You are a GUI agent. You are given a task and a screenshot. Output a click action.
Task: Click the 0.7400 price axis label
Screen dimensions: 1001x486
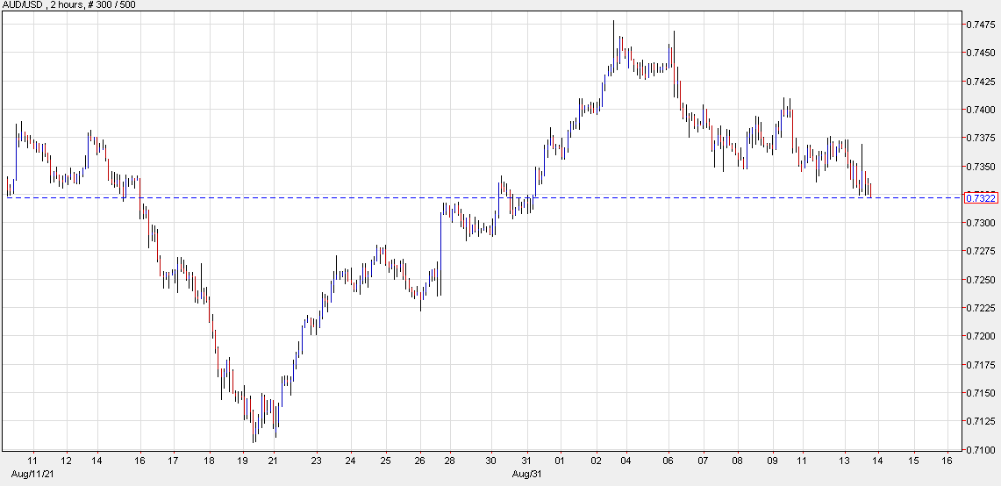coord(981,110)
